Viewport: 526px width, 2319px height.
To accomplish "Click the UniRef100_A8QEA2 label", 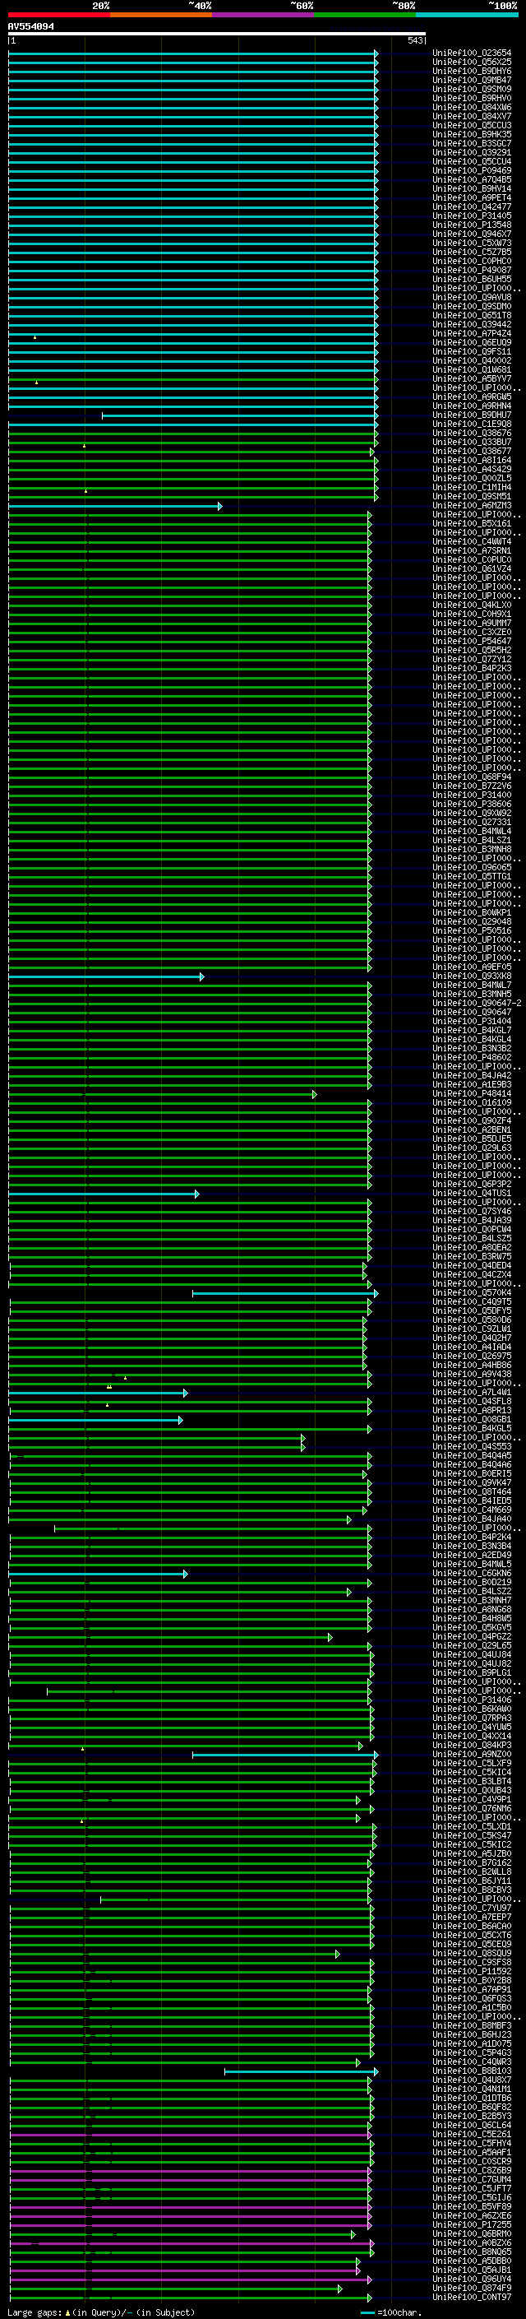I will point(471,1249).
